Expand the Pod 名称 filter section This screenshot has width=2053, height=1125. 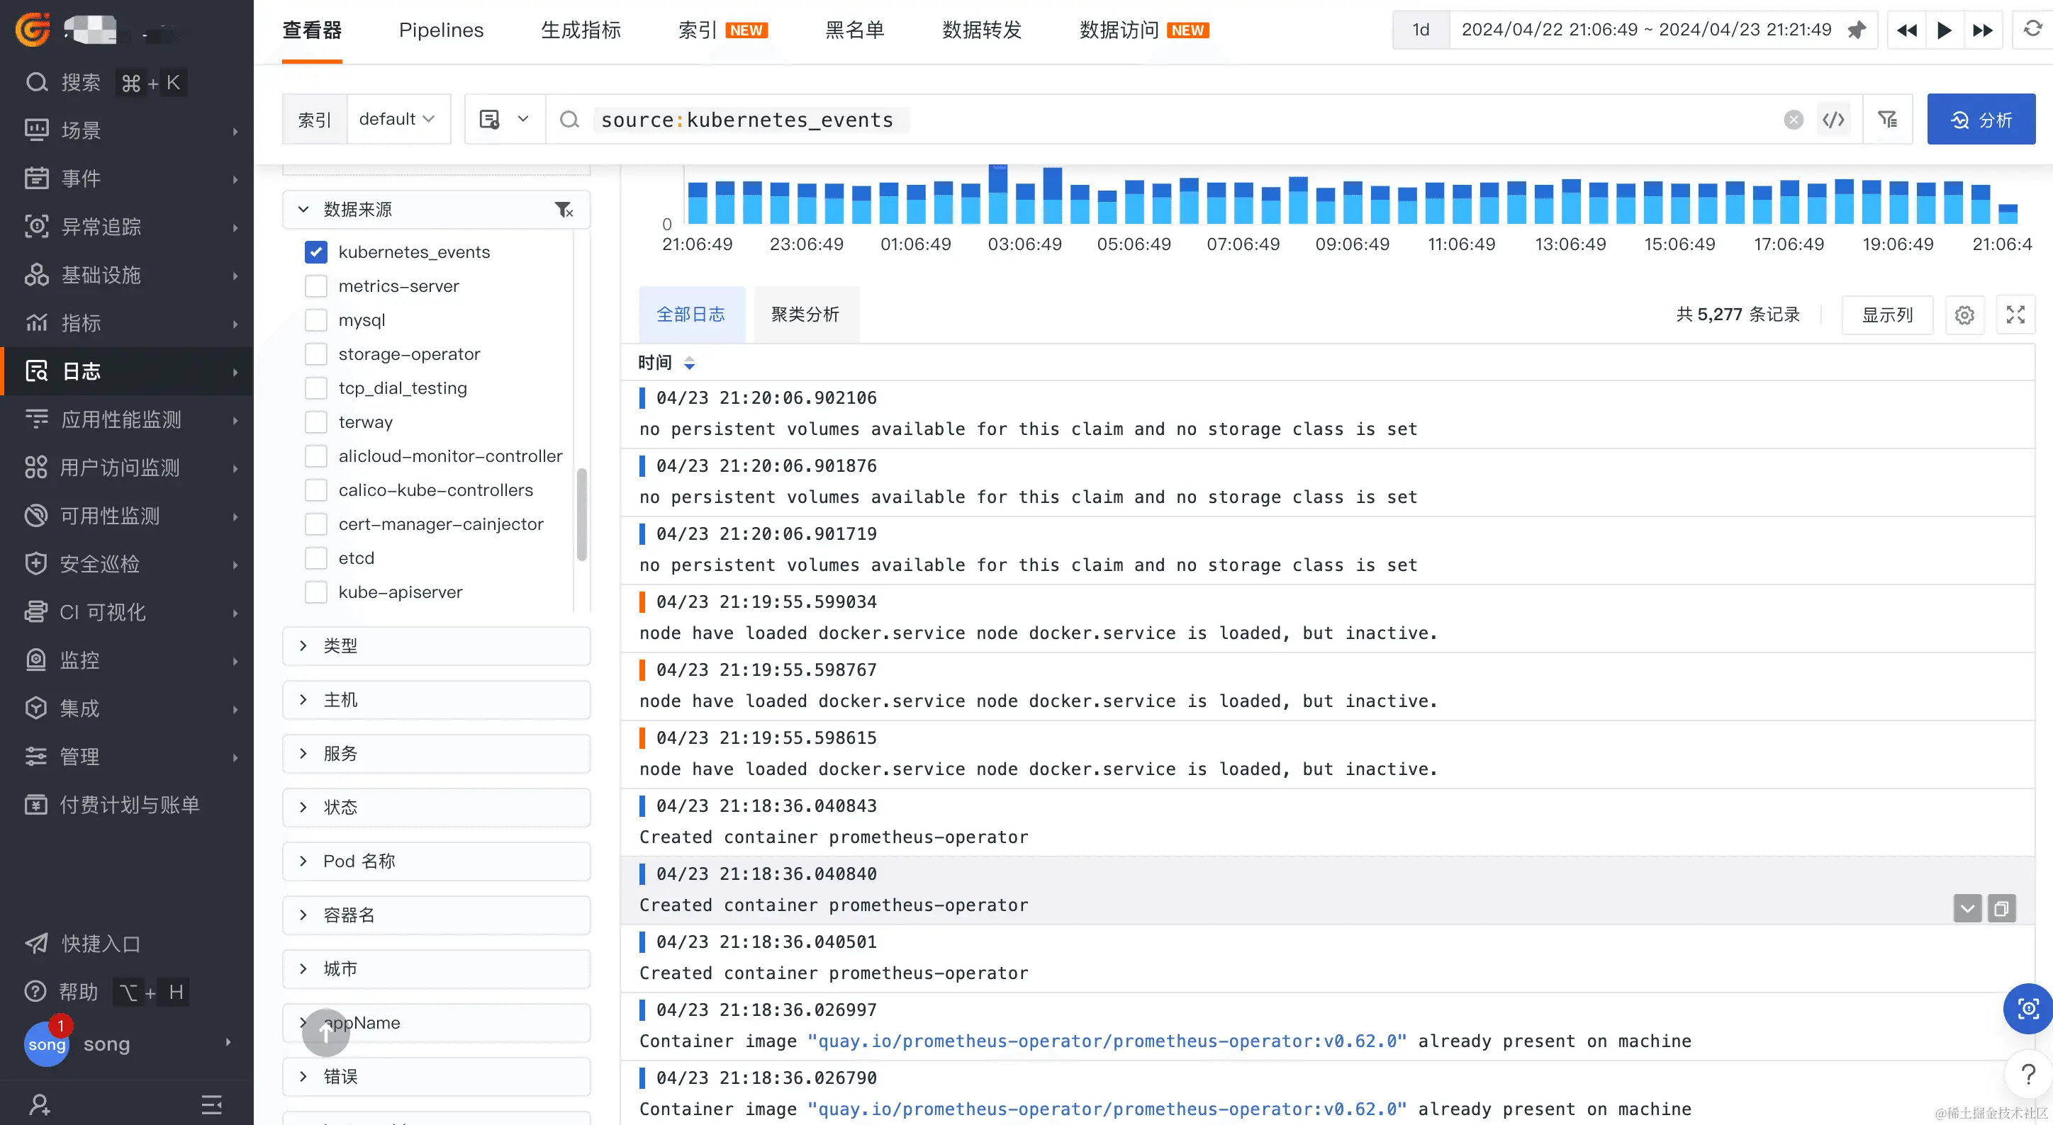coord(436,861)
